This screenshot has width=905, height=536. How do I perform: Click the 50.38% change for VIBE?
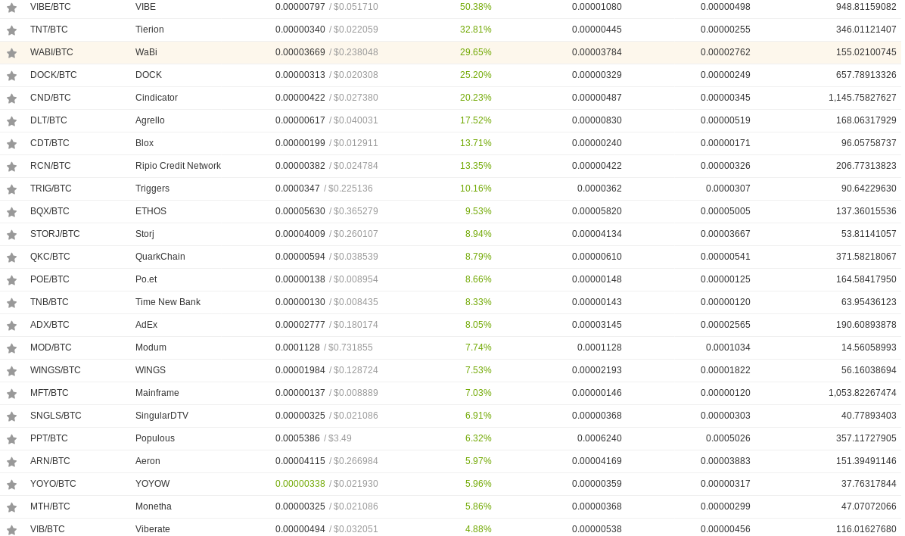pos(476,7)
